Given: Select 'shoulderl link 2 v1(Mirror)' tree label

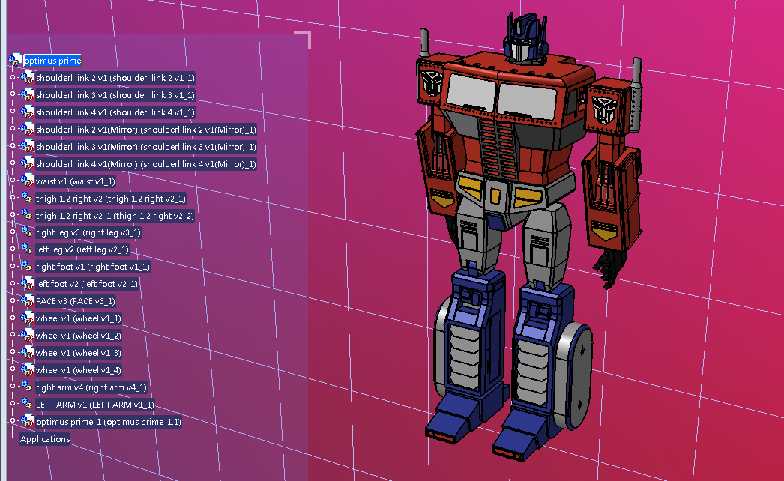Looking at the screenshot, I should point(146,130).
